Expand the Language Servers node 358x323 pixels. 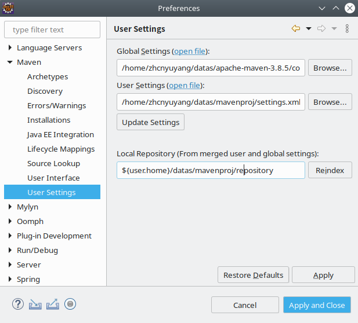point(10,48)
